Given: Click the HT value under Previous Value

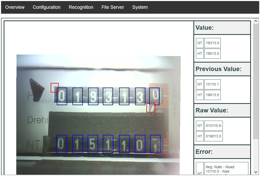Looking at the screenshot, I should [212, 95].
